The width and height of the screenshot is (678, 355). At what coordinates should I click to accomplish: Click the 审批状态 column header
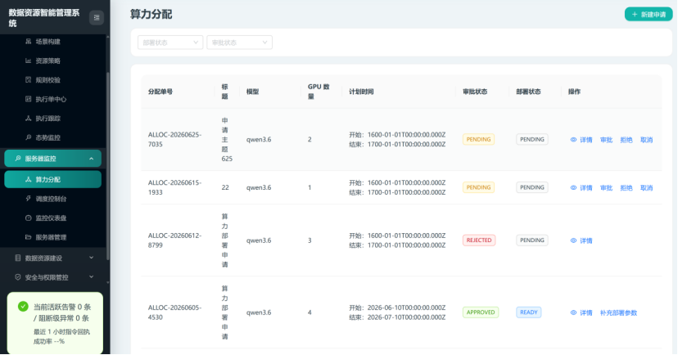click(x=475, y=92)
